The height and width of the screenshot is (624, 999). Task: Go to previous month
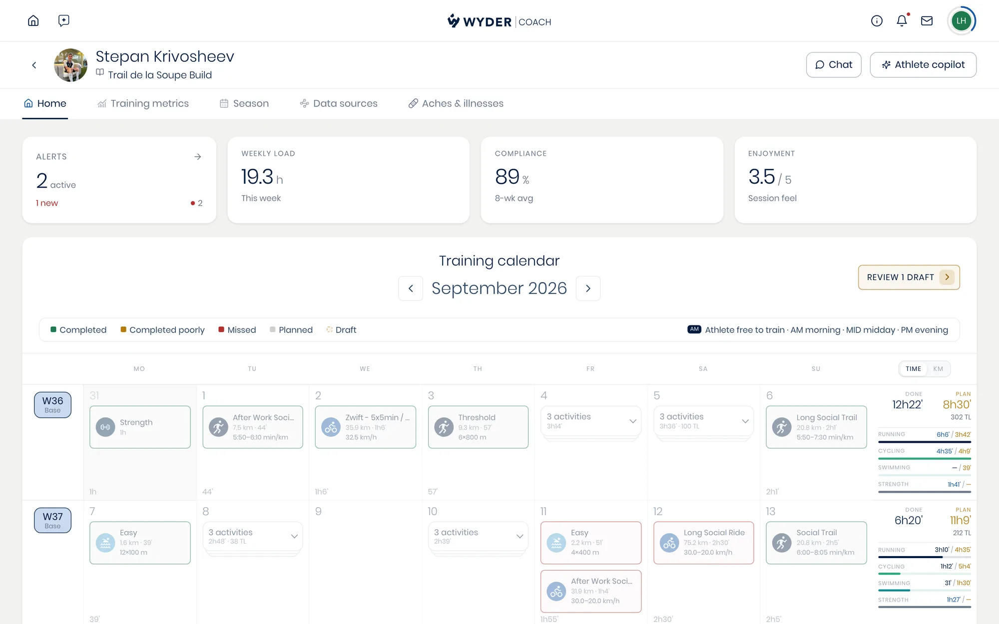pyautogui.click(x=411, y=289)
